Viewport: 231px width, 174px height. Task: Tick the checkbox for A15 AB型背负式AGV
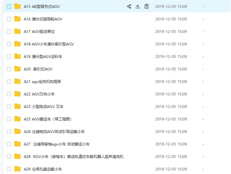tap(9, 6)
